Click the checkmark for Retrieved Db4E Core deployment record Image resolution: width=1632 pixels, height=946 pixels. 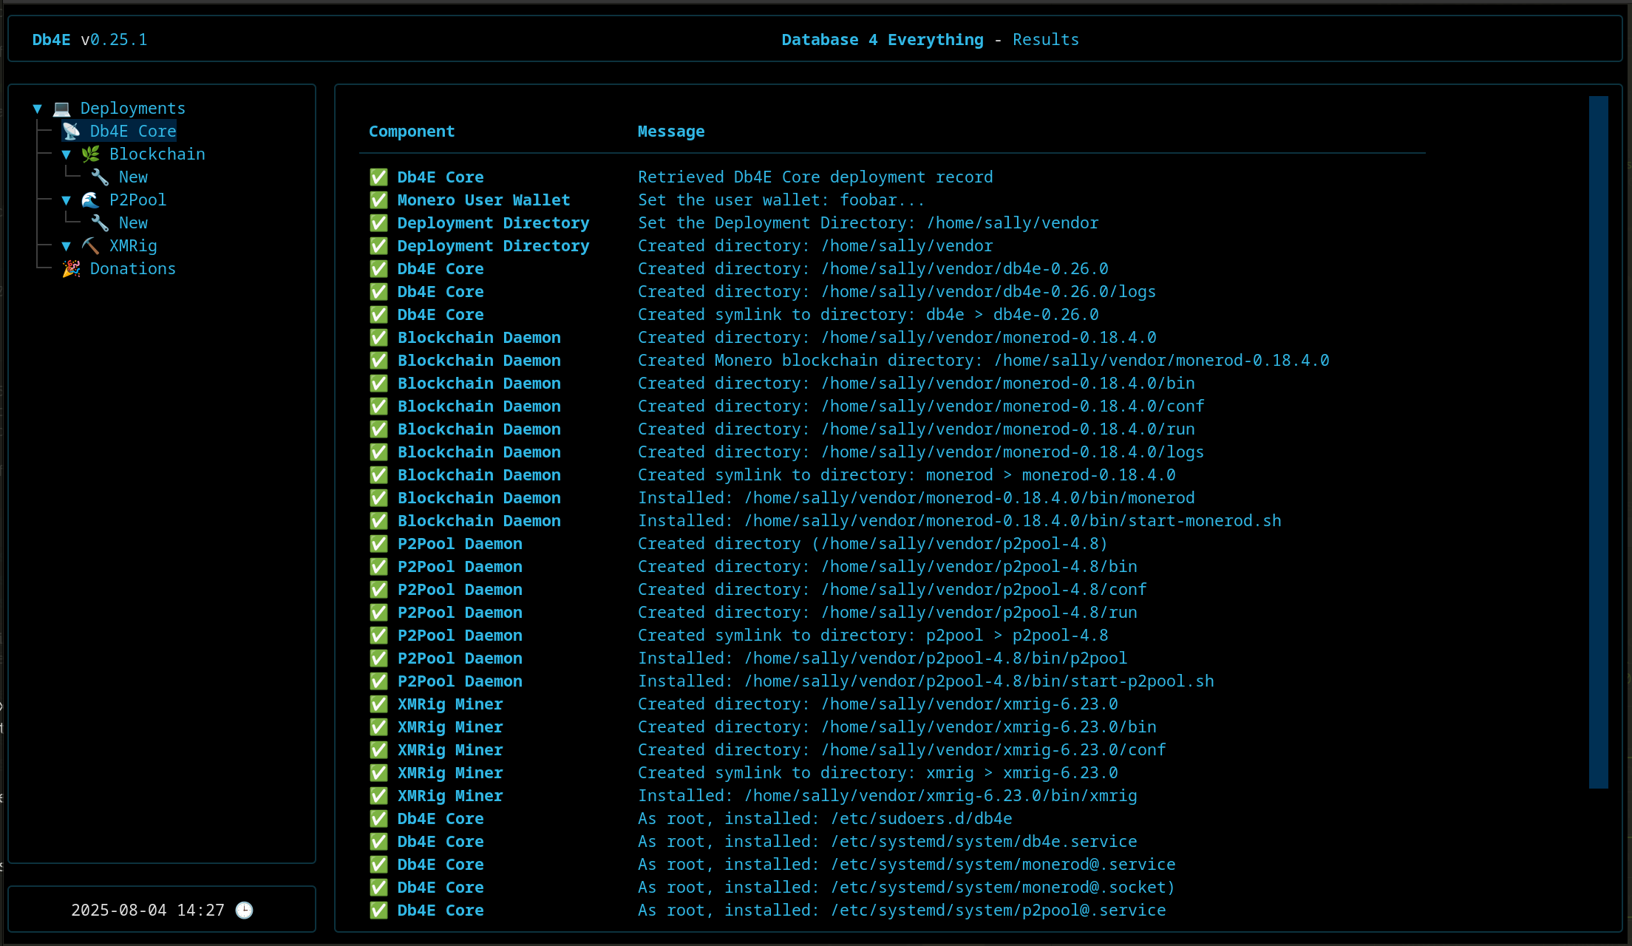[378, 177]
